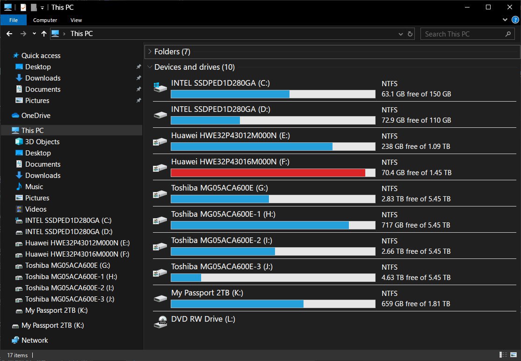The height and width of the screenshot is (361, 521).
Task: Open pinned Downloads under Quick access
Action: coord(43,78)
